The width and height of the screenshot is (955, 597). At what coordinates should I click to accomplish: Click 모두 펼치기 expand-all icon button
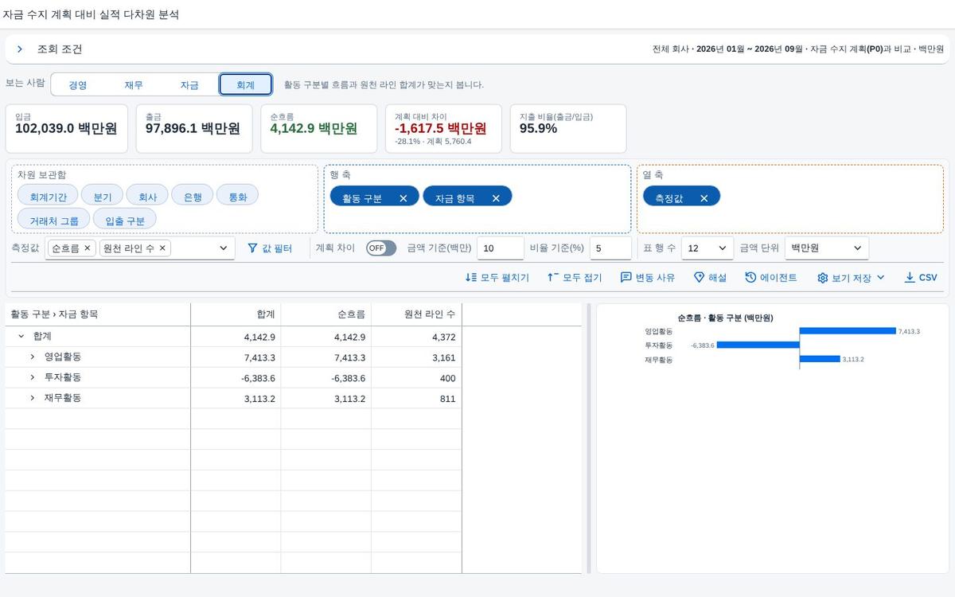click(x=497, y=278)
